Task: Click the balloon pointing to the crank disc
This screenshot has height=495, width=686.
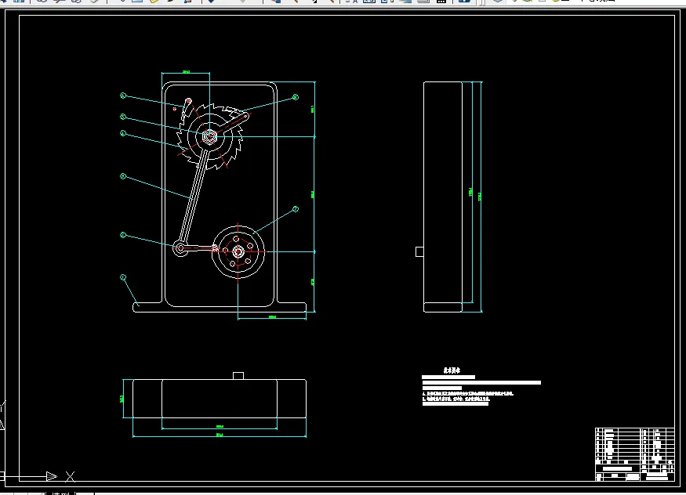Action: 296,209
